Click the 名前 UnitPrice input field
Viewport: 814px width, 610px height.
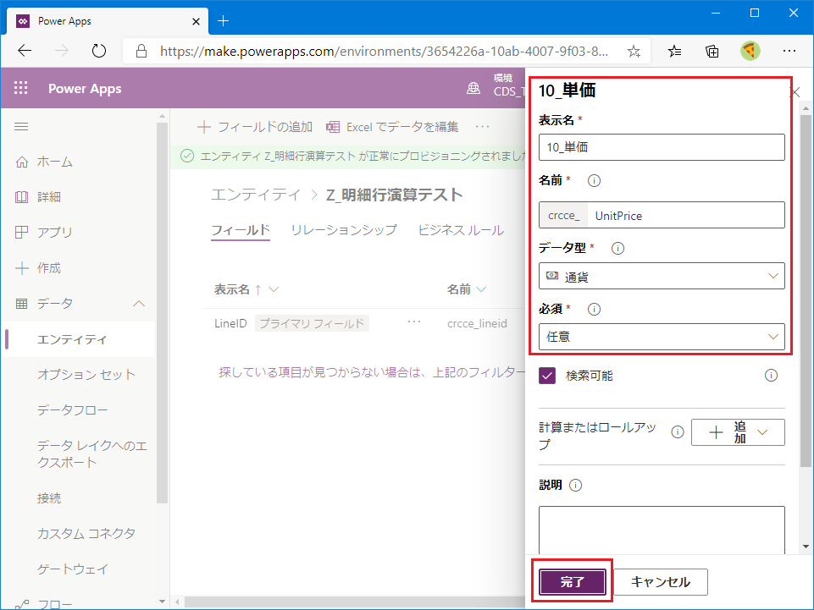point(686,215)
